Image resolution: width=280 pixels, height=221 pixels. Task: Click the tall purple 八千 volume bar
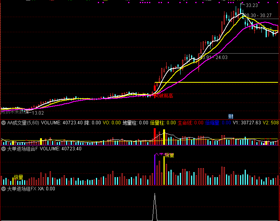tap(155, 170)
